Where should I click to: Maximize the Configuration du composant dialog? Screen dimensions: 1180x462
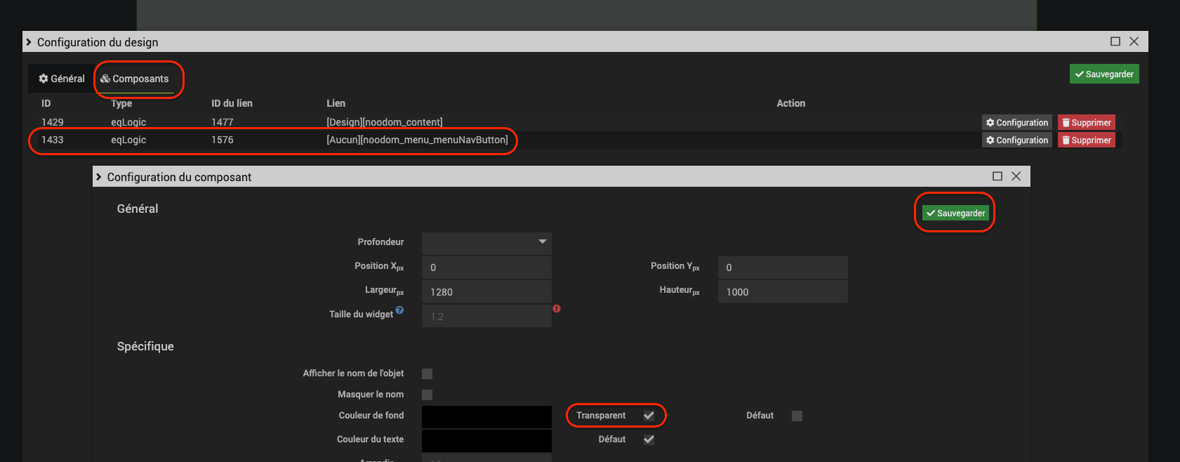click(997, 176)
